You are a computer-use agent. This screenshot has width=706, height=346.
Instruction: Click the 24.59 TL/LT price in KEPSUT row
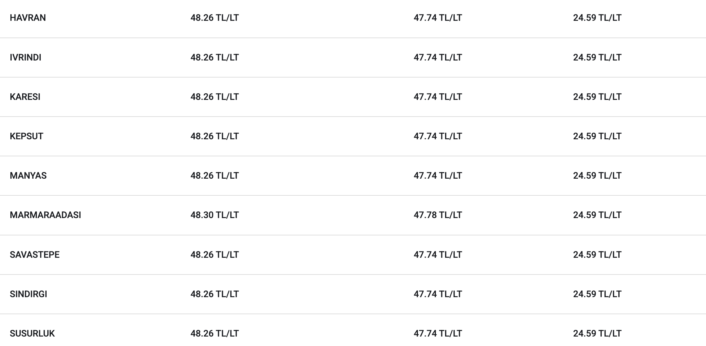pyautogui.click(x=597, y=136)
